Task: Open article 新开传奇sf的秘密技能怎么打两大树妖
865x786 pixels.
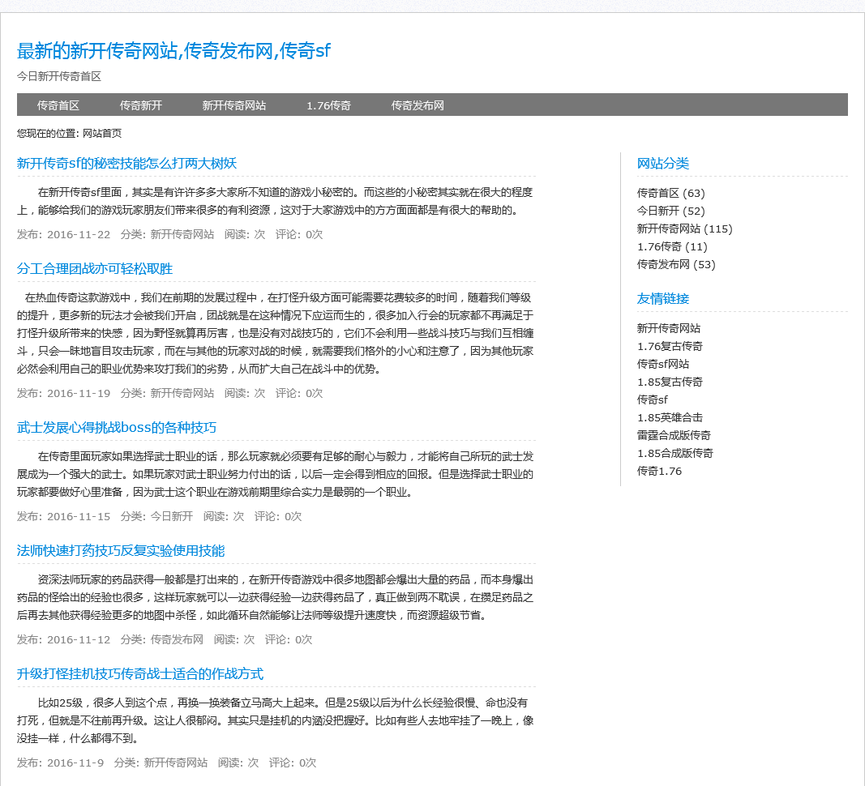Action: (127, 163)
